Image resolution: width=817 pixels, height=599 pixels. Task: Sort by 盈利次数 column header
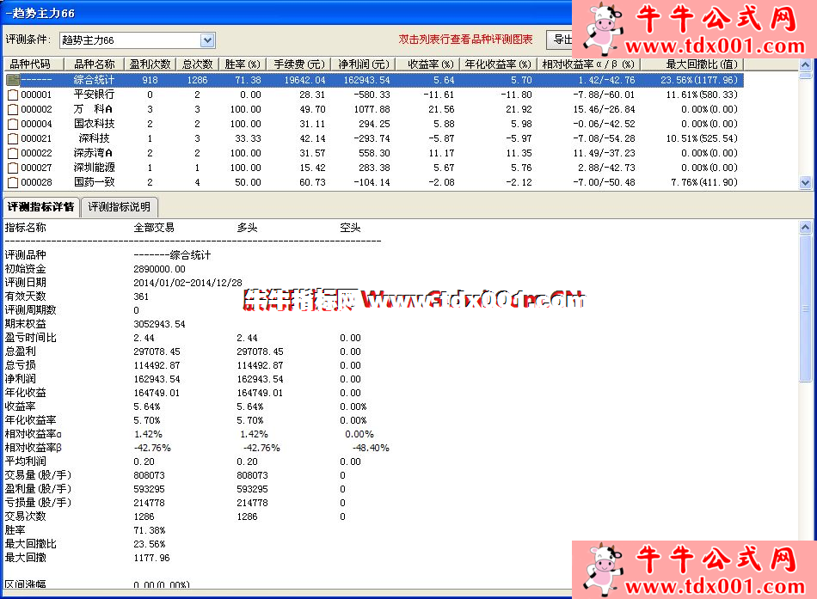pos(150,64)
